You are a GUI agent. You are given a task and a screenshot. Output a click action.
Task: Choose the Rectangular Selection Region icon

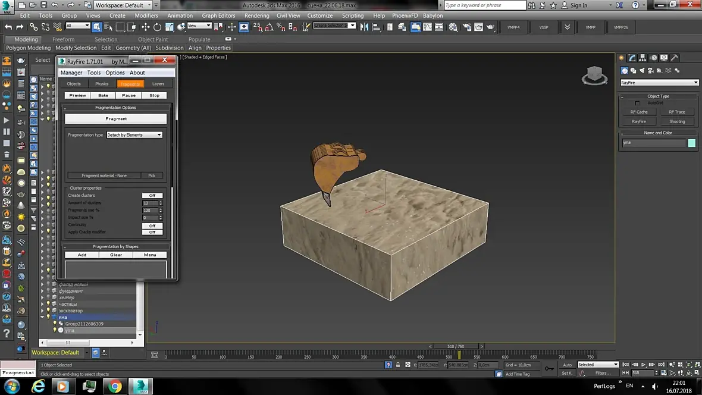[120, 27]
